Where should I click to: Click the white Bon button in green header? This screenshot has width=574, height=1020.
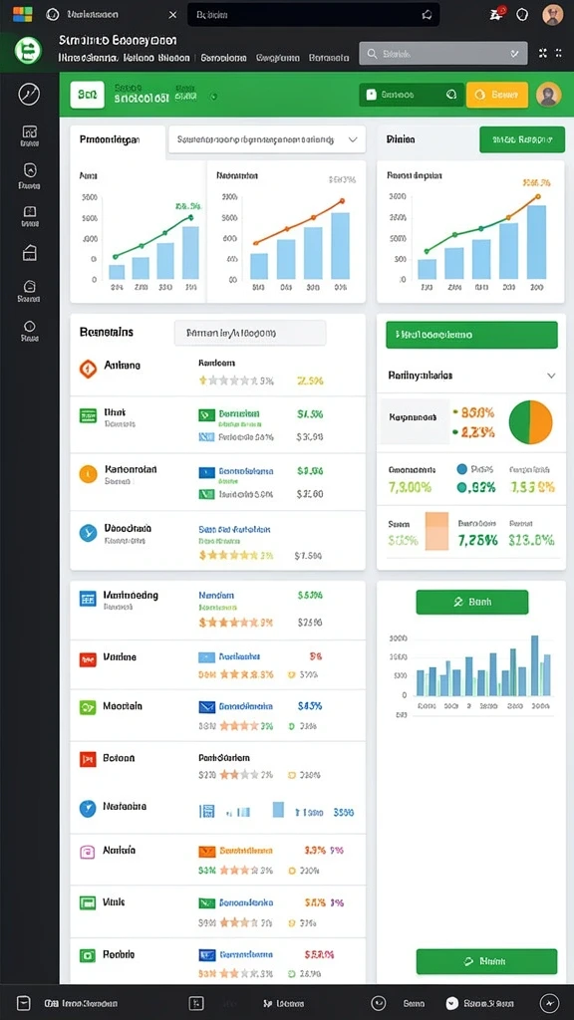88,95
